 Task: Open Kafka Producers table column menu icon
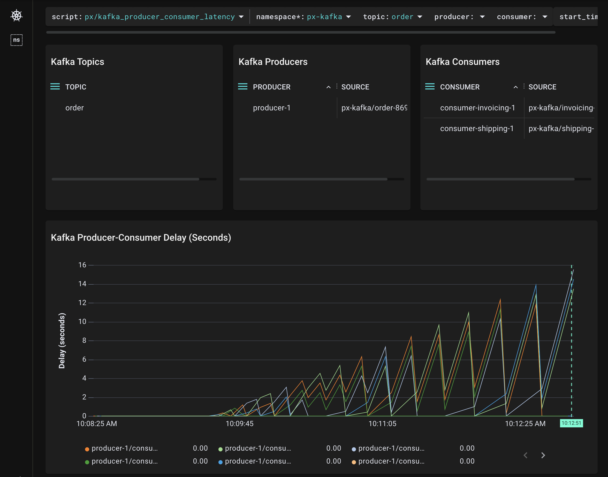click(242, 87)
